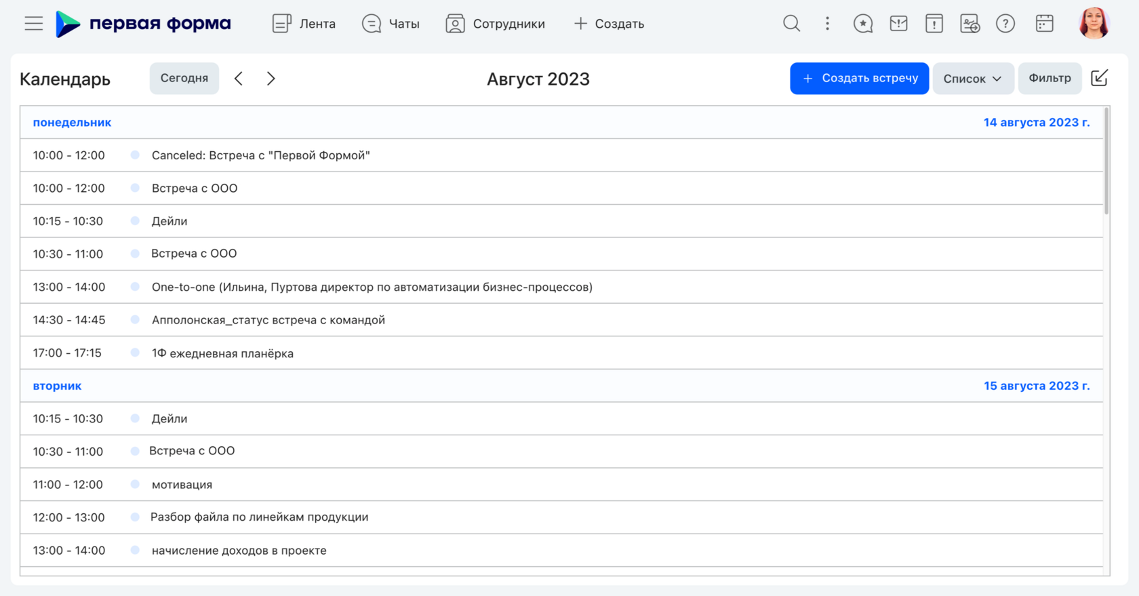Go to the next month arrow

tap(271, 79)
